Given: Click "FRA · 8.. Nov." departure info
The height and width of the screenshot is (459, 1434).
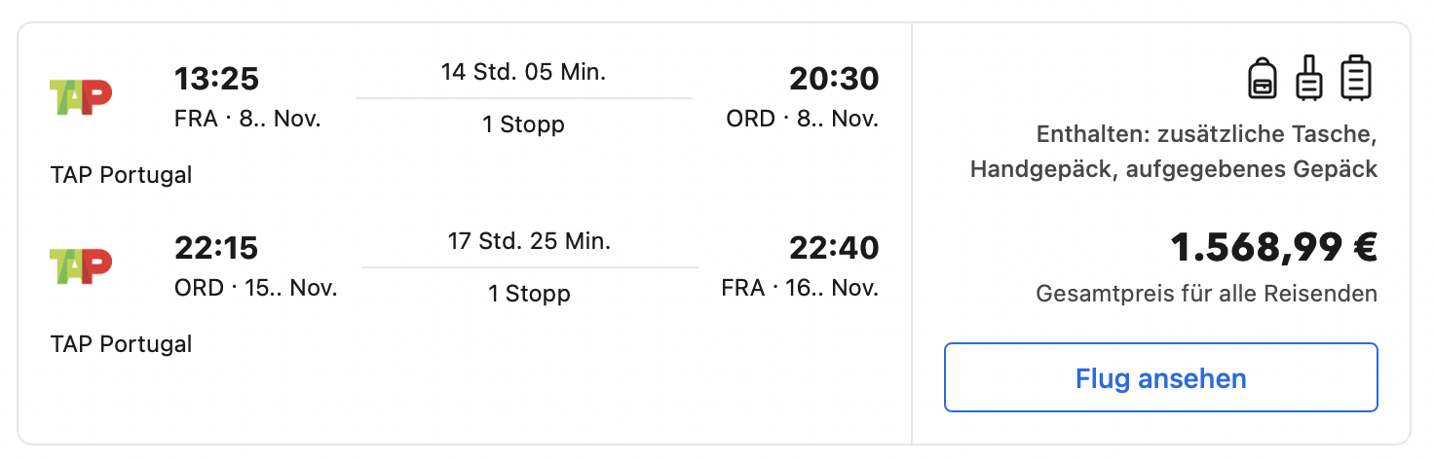Looking at the screenshot, I should point(247,120).
